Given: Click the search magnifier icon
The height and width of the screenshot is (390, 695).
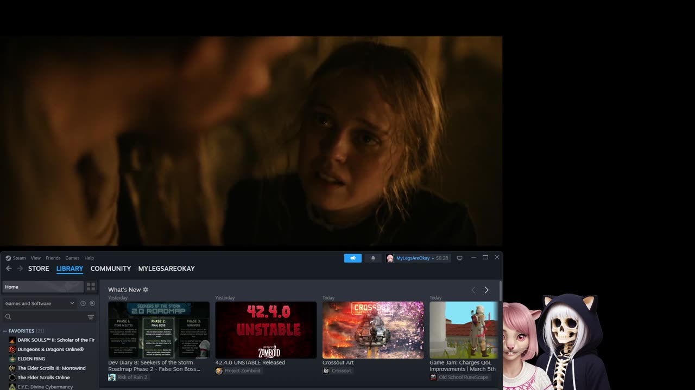Looking at the screenshot, I should tap(8, 317).
